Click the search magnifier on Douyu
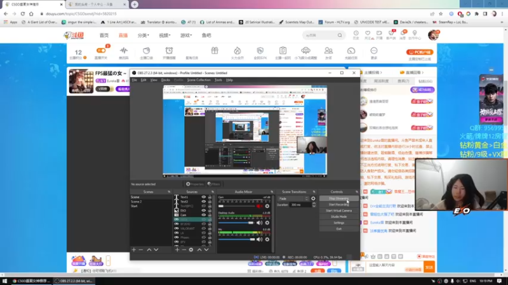This screenshot has height=285, width=508. [x=340, y=35]
